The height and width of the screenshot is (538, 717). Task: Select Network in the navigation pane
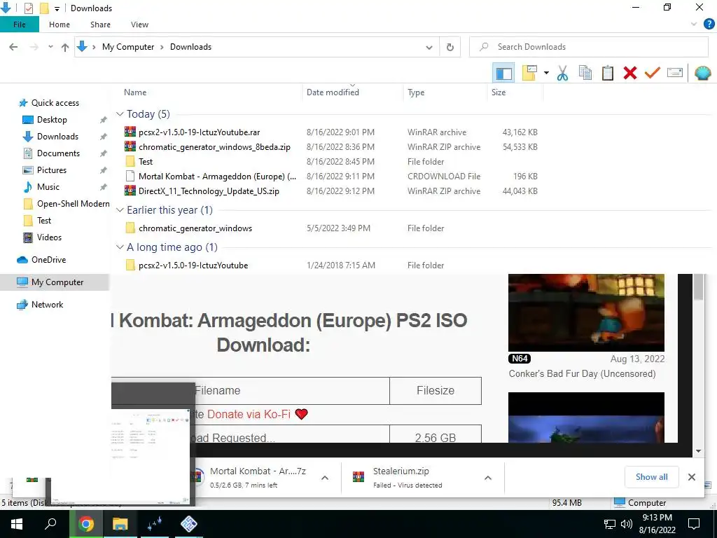47,305
